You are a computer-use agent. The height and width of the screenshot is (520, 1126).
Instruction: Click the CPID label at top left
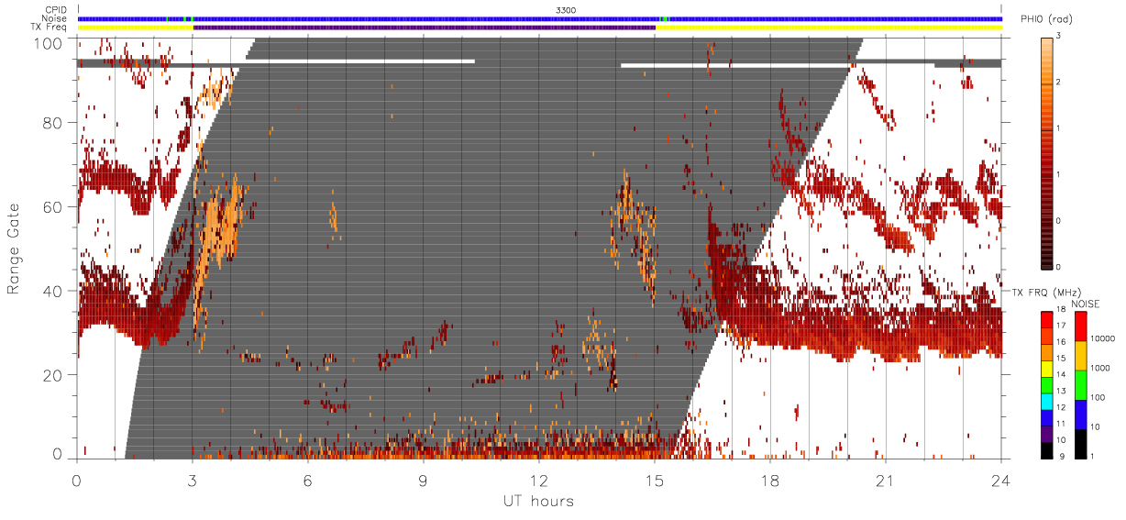[56, 10]
